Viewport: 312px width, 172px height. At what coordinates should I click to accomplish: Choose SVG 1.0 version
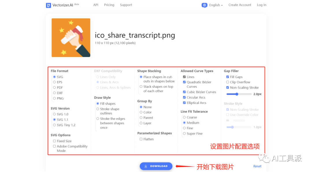[54, 114]
